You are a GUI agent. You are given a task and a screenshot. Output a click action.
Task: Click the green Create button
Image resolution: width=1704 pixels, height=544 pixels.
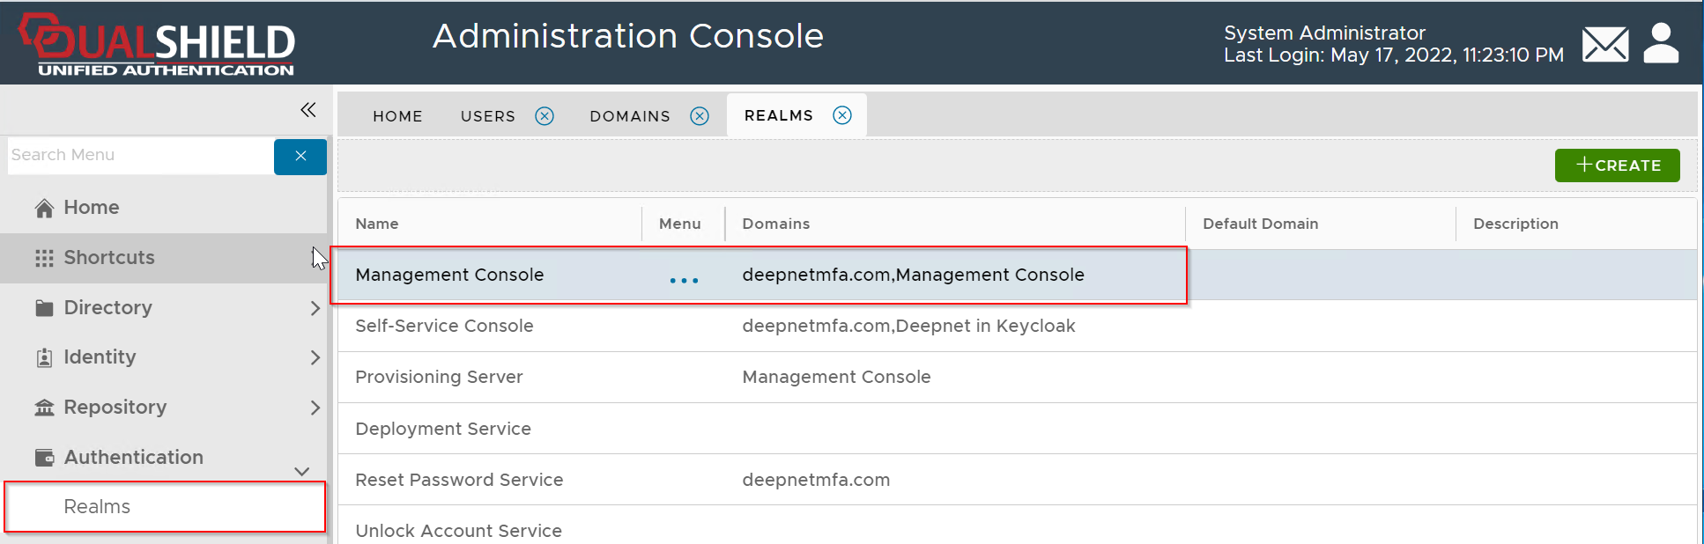tap(1617, 165)
